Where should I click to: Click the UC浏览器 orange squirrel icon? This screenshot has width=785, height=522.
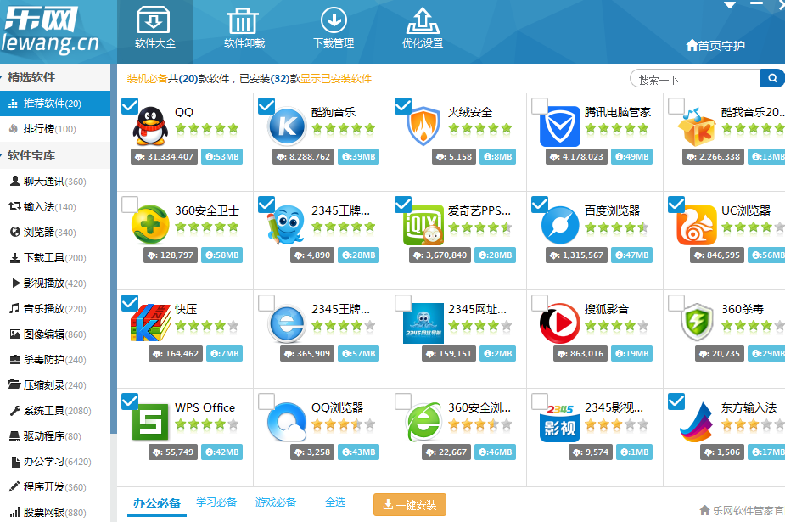click(697, 225)
